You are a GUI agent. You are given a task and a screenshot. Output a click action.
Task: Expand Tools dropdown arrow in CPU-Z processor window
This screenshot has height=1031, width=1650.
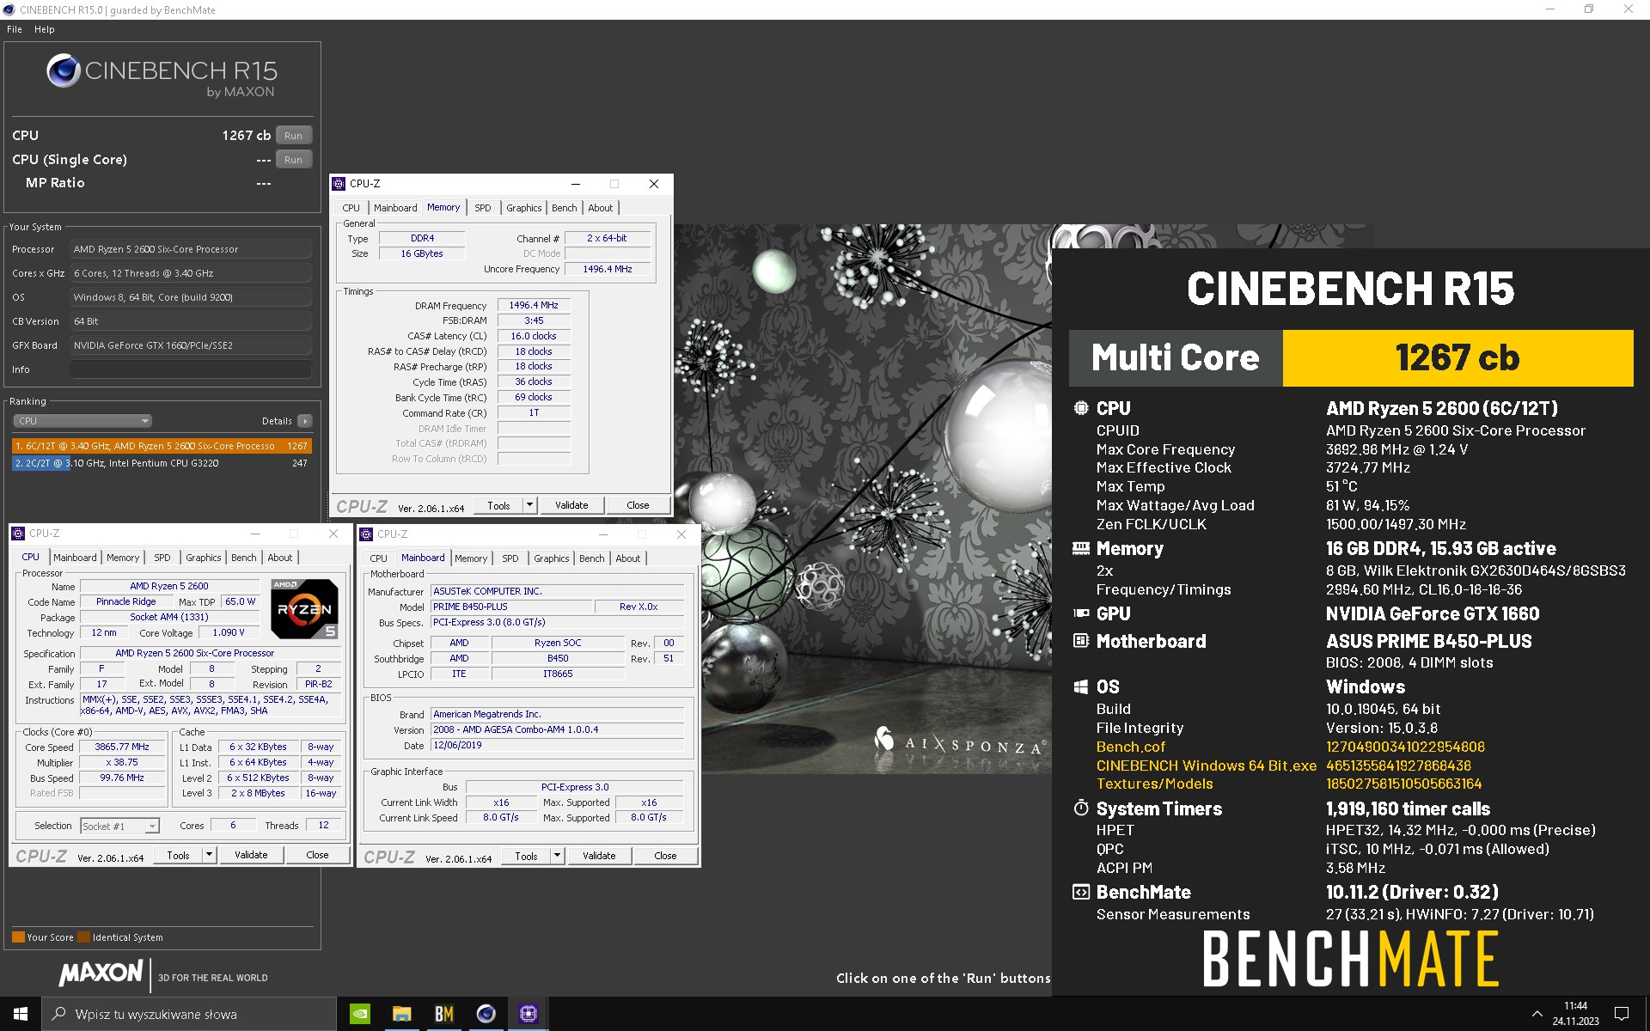point(210,855)
